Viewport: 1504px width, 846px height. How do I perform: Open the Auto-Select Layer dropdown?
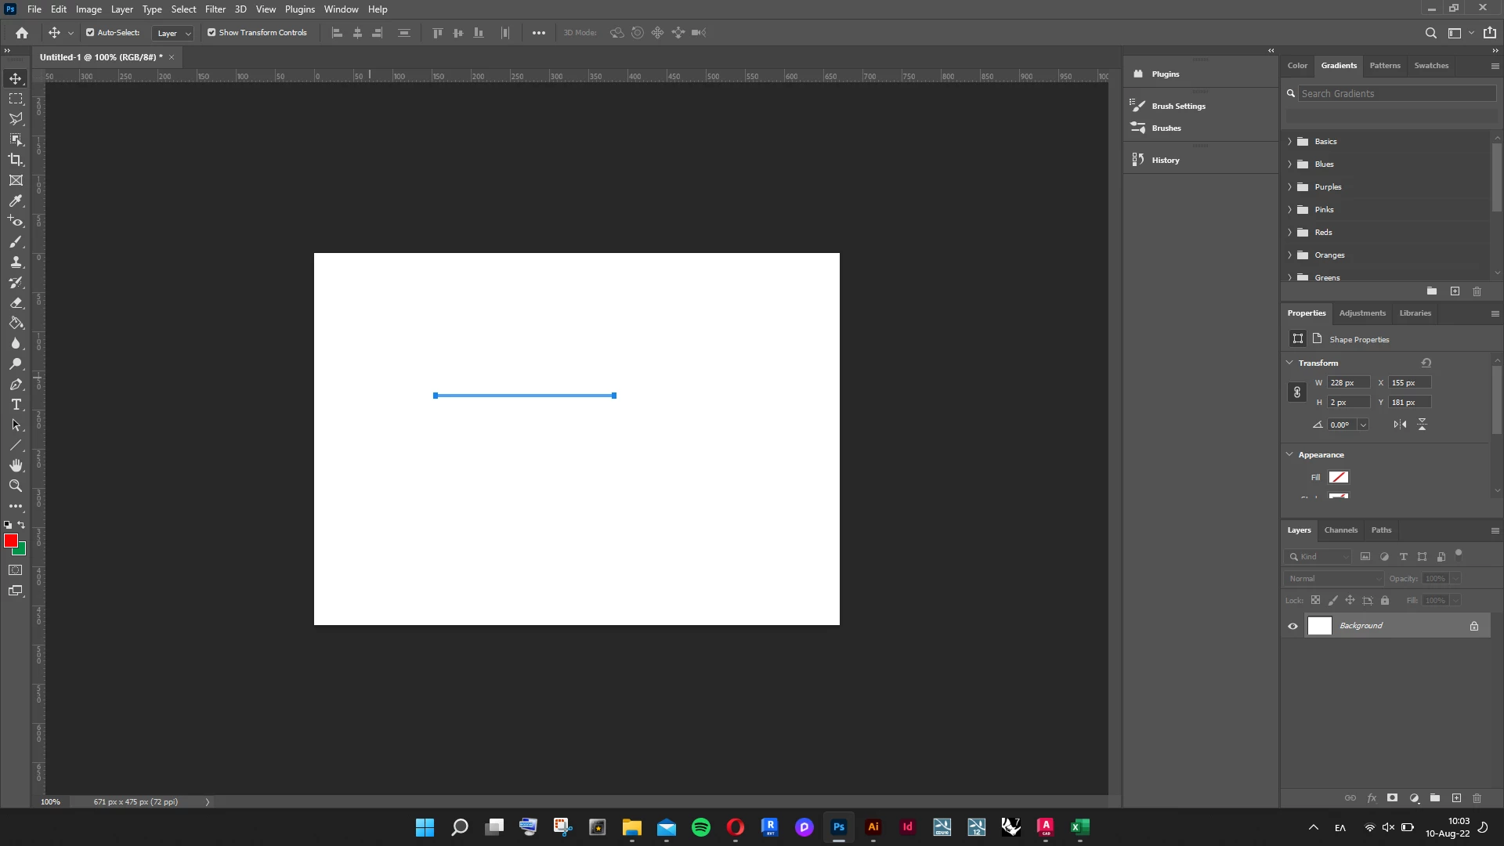(173, 33)
